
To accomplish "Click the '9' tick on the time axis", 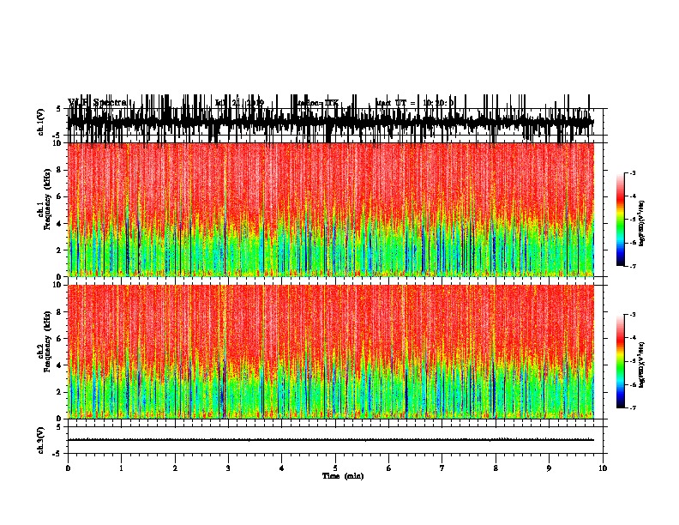I will pos(549,468).
